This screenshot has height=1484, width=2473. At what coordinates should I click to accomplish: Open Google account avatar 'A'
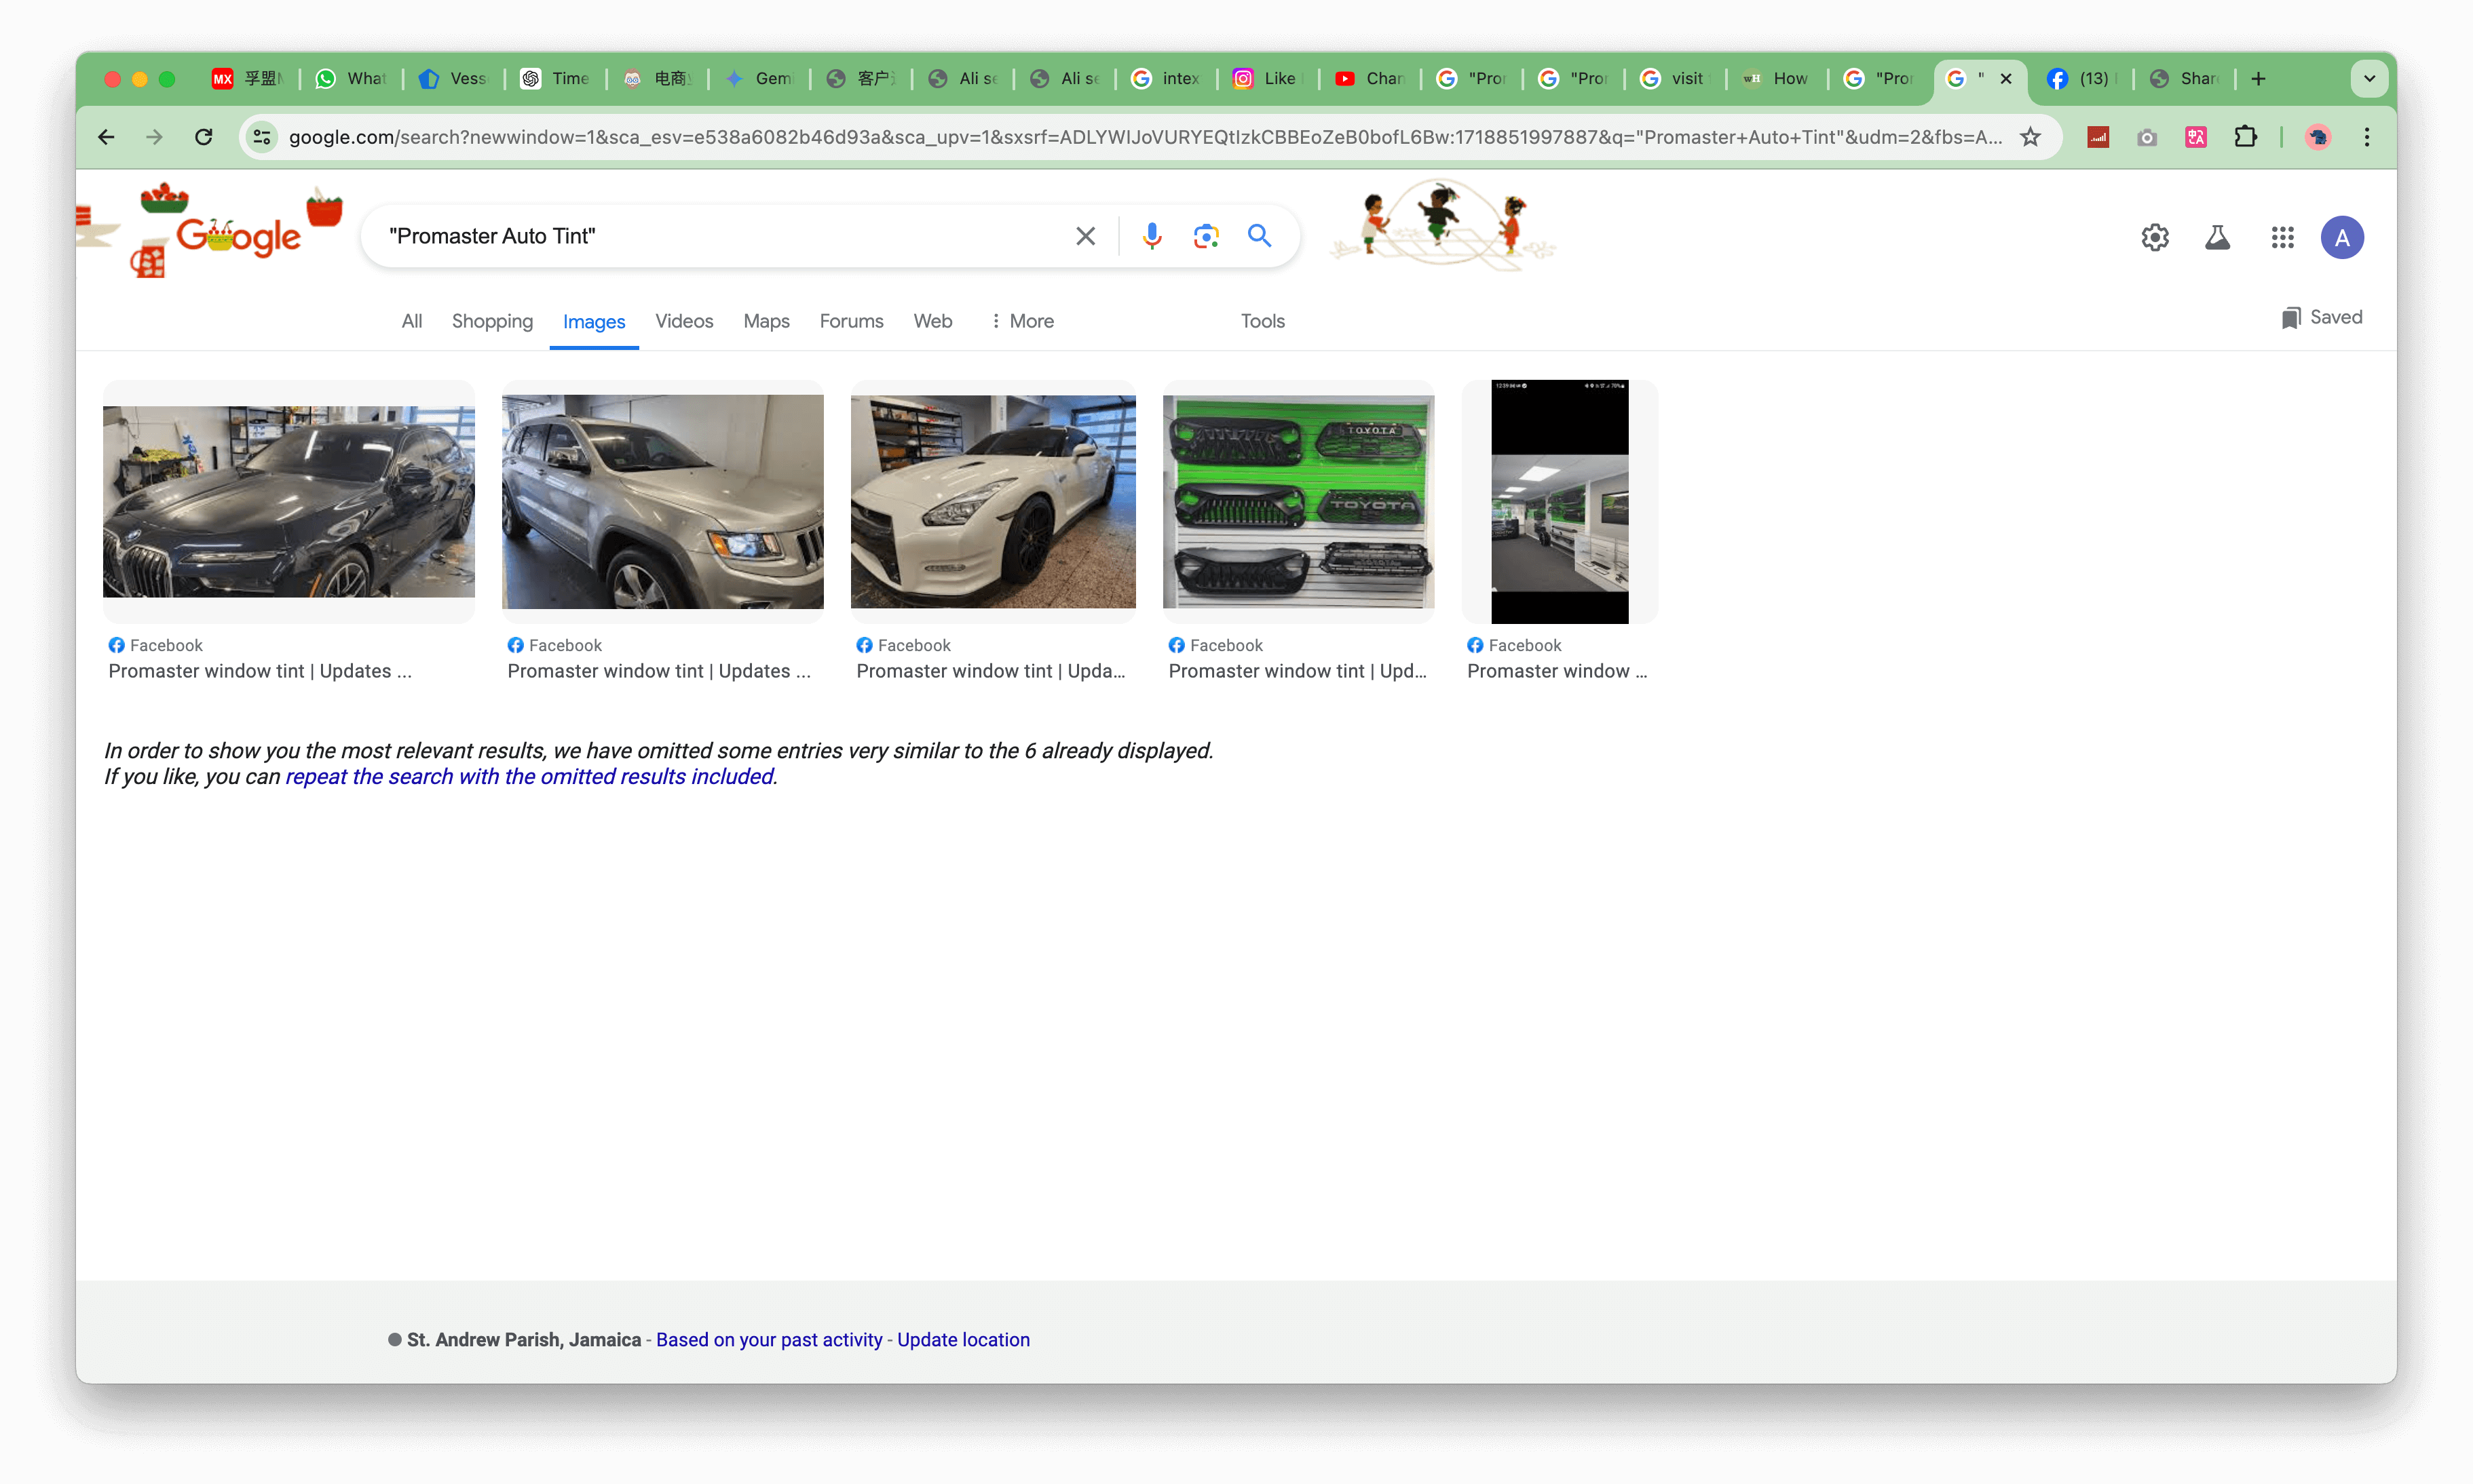click(x=2342, y=237)
